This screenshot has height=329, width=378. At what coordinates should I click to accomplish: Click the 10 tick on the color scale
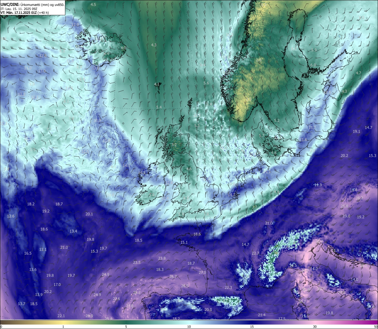[189, 326]
